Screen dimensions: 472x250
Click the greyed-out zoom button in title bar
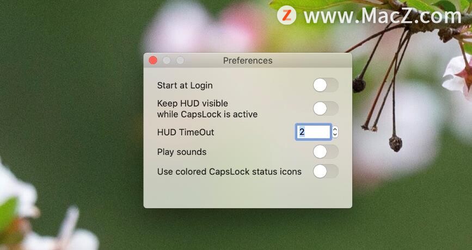coord(180,60)
